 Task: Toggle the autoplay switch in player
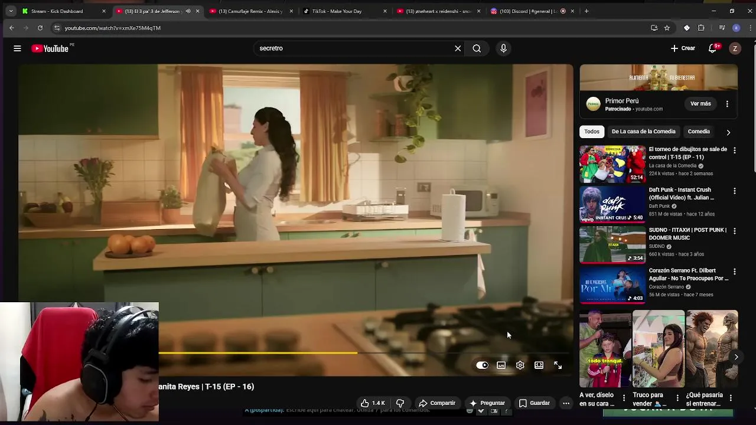tap(482, 365)
